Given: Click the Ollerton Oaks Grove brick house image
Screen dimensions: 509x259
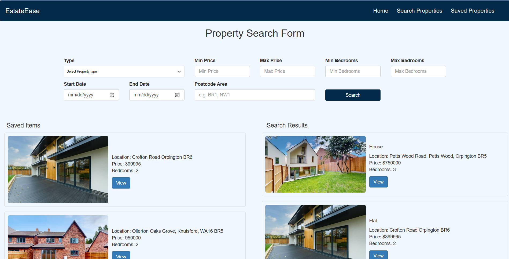Looking at the screenshot, I should [58, 237].
